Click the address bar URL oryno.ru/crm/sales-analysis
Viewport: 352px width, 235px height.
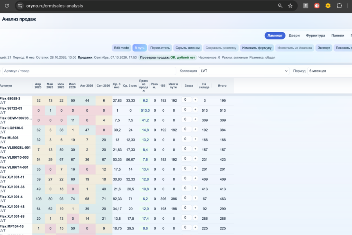[x=54, y=6]
